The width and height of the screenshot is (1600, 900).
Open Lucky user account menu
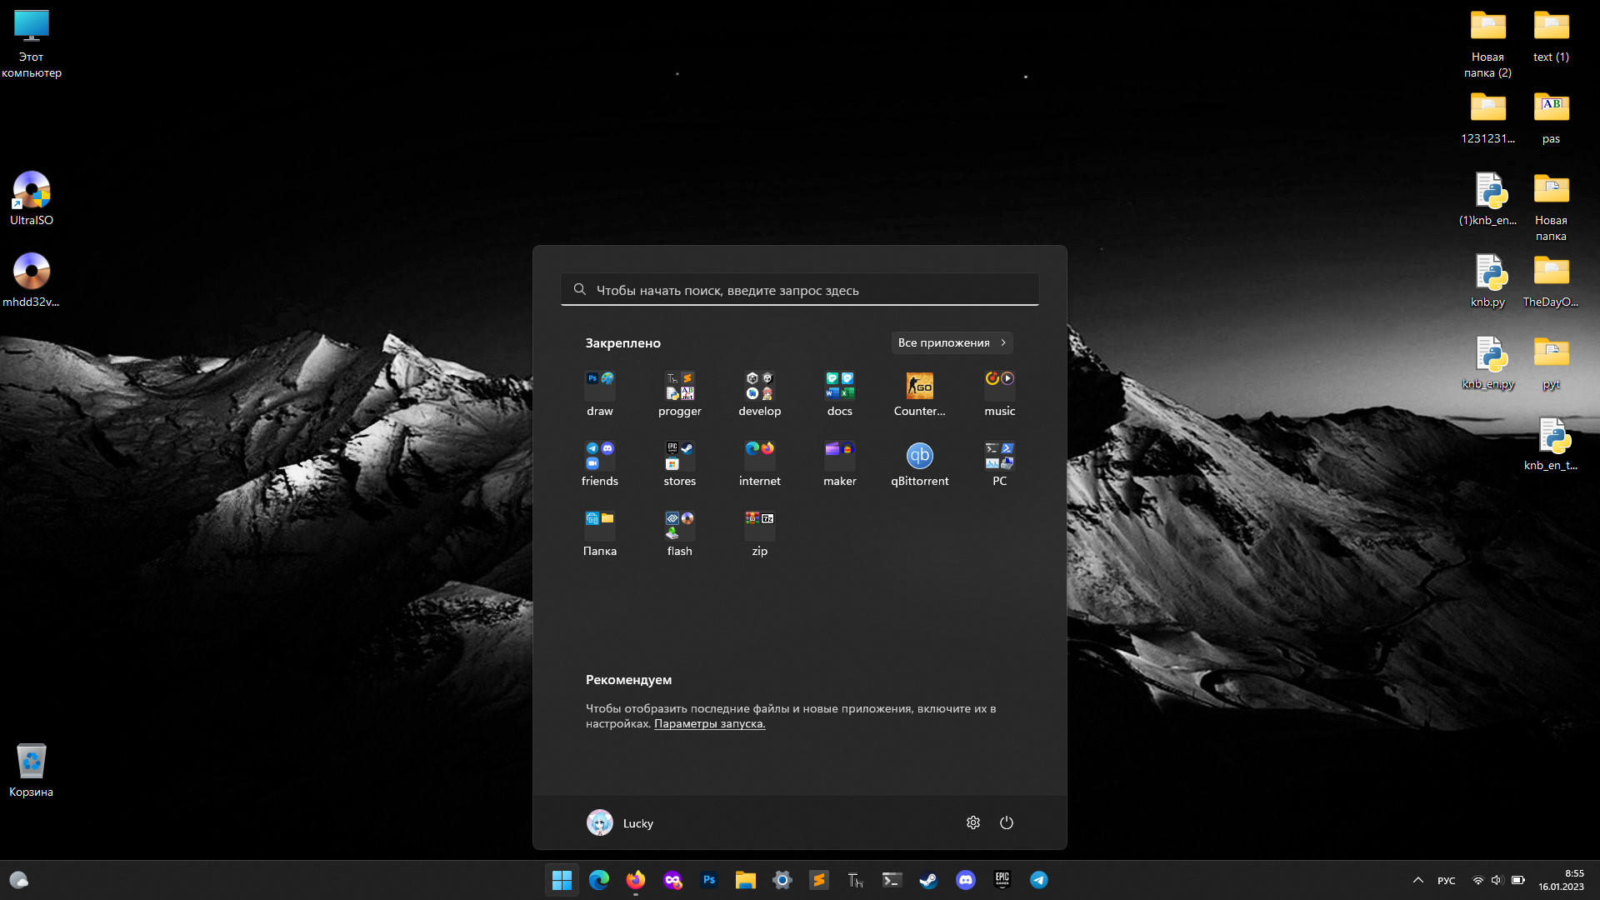pyautogui.click(x=620, y=822)
